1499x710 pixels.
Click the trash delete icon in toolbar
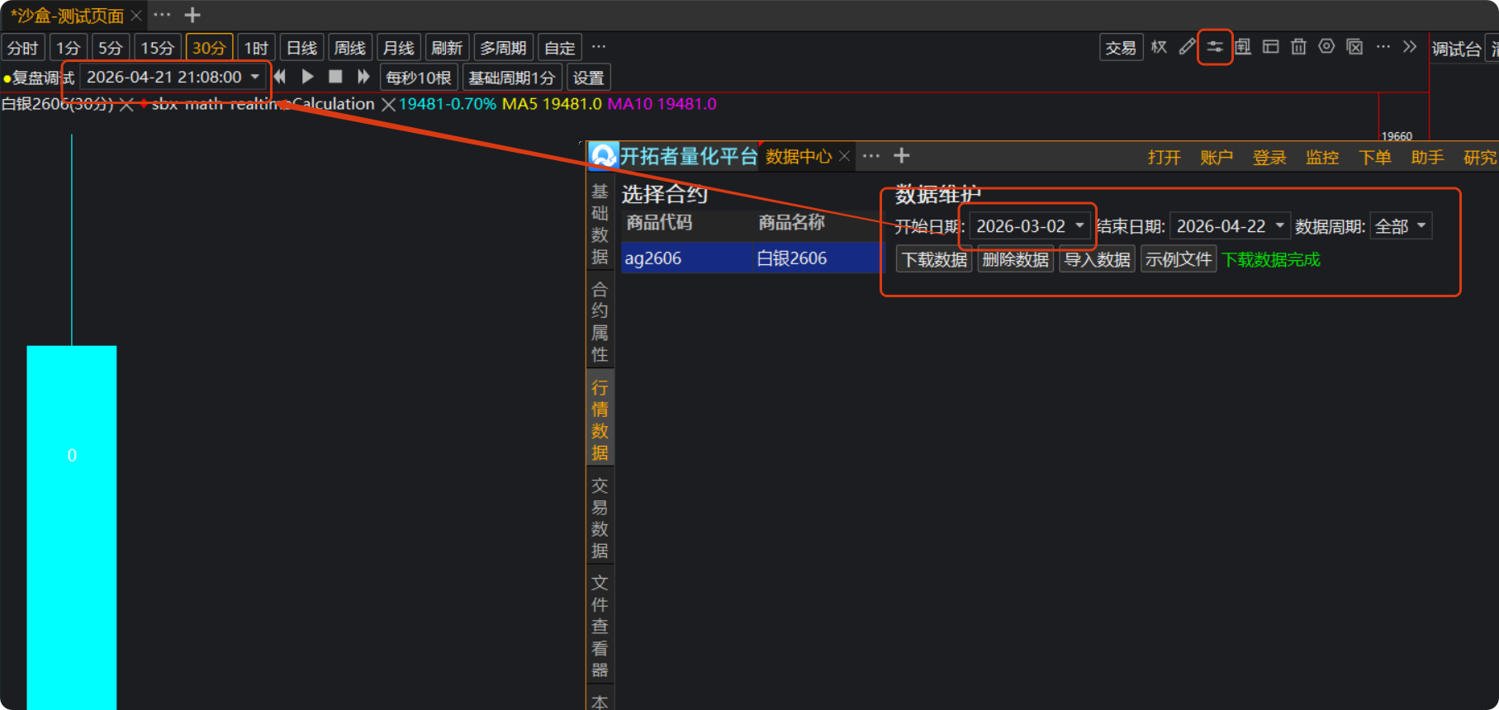1298,47
